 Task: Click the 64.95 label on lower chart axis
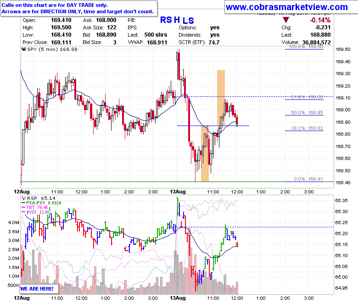coord(341,288)
